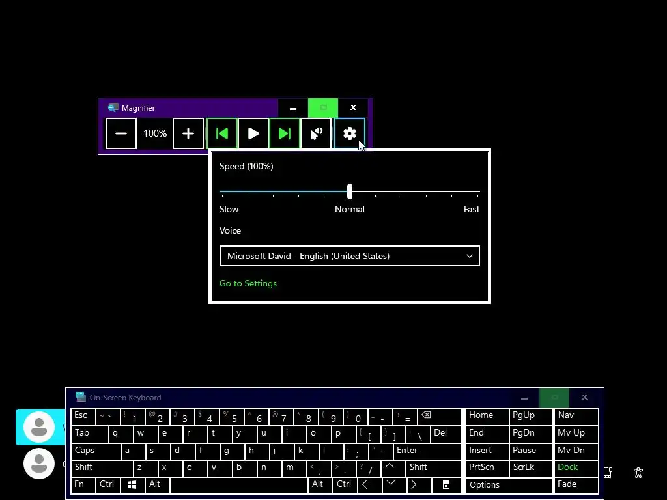Click the backspace key icon

440,417
